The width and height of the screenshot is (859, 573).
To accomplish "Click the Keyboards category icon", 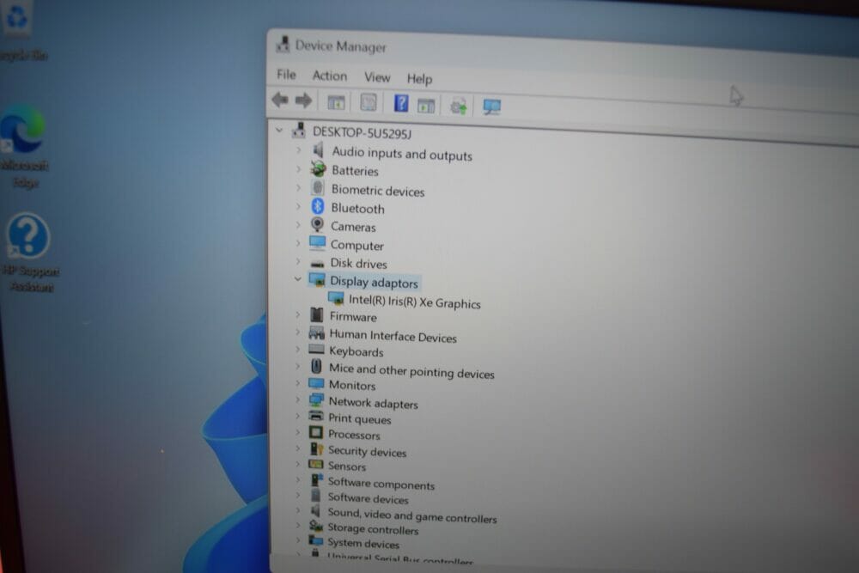I will (x=317, y=350).
